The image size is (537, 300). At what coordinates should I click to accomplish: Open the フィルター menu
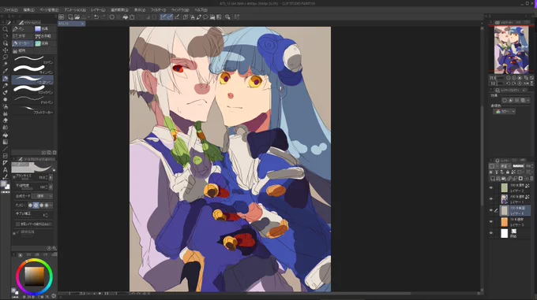(158, 10)
